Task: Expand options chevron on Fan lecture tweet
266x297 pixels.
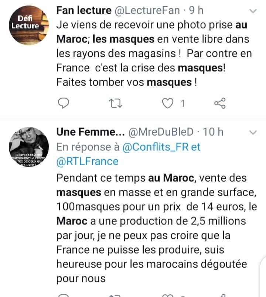Action: tap(253, 11)
